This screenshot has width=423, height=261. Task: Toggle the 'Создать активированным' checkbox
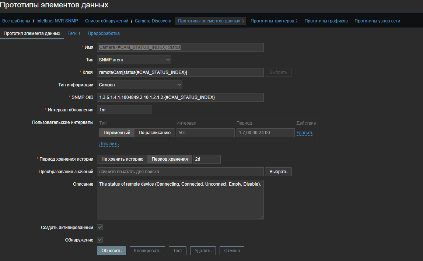click(x=100, y=228)
